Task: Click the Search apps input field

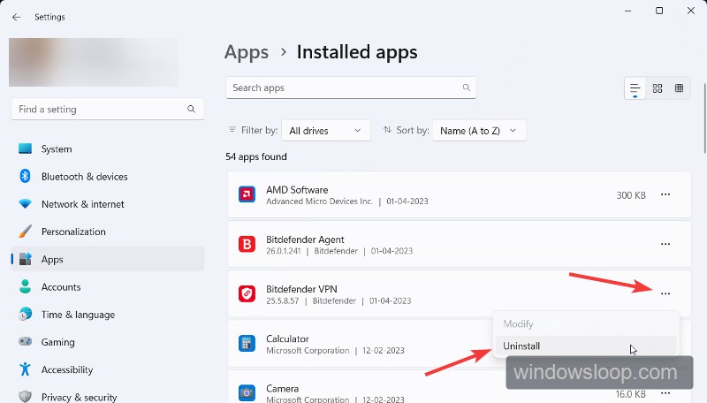Action: pyautogui.click(x=343, y=87)
